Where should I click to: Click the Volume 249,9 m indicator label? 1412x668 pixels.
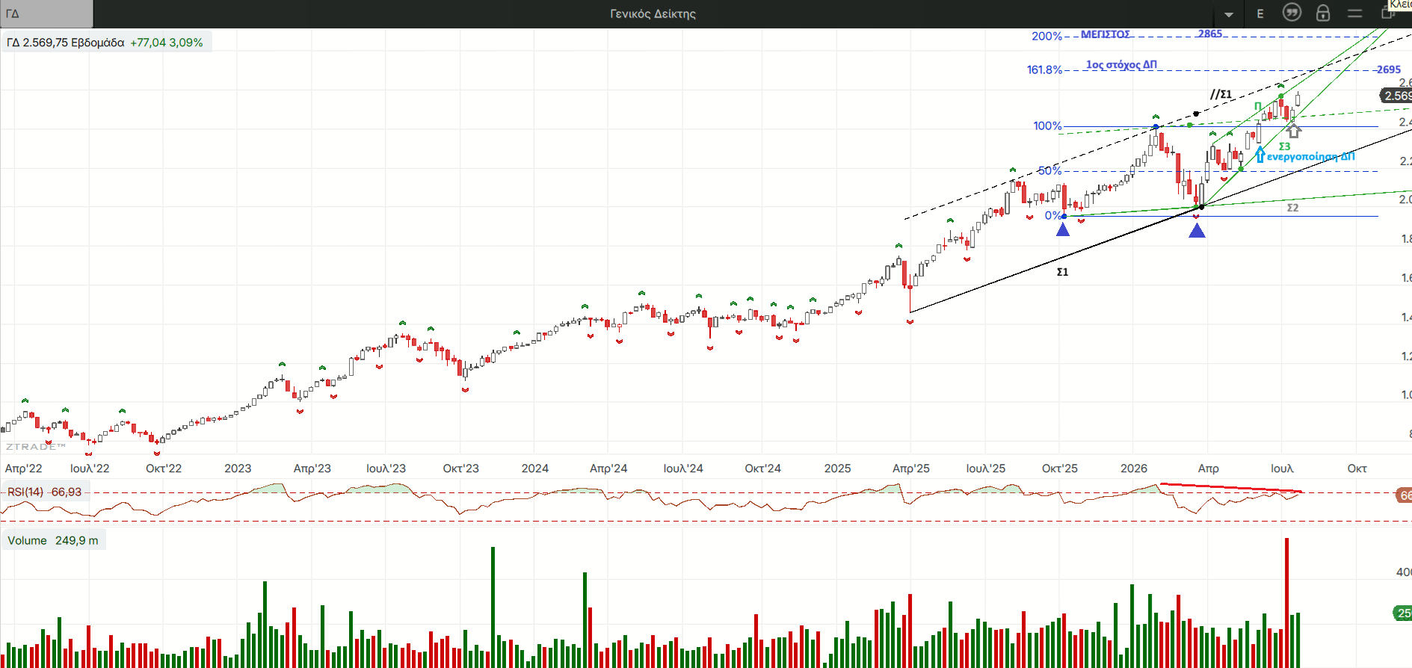[53, 540]
